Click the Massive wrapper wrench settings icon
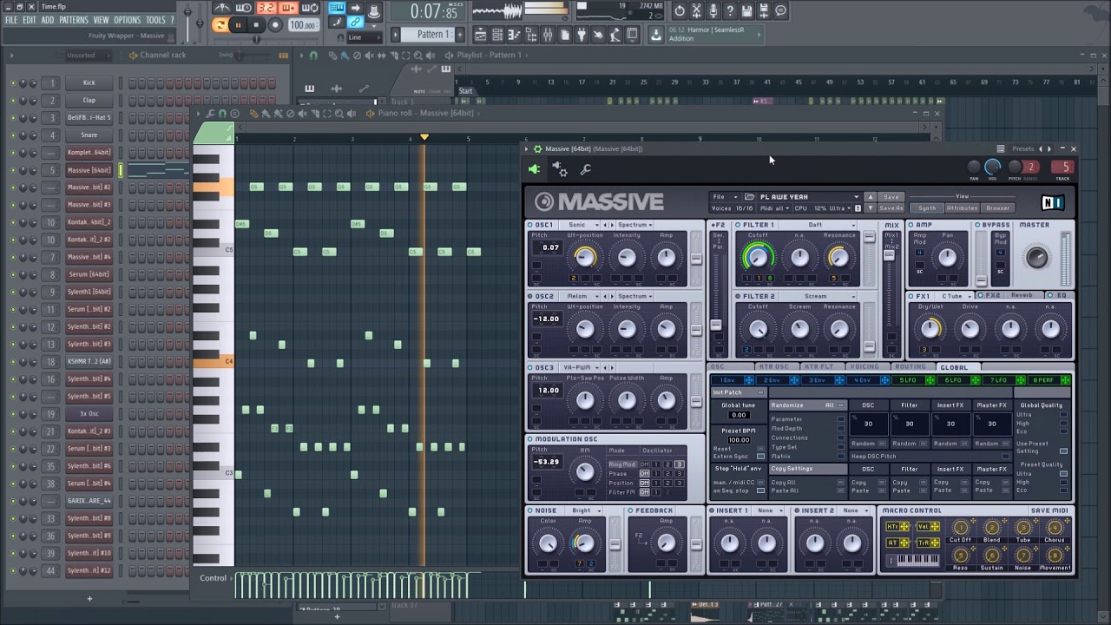This screenshot has width=1111, height=625. point(586,170)
